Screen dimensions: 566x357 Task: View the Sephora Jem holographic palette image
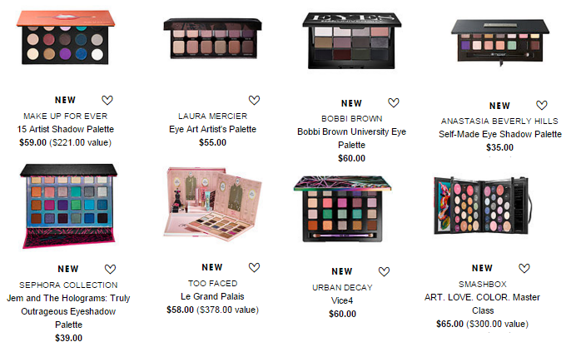click(x=68, y=206)
